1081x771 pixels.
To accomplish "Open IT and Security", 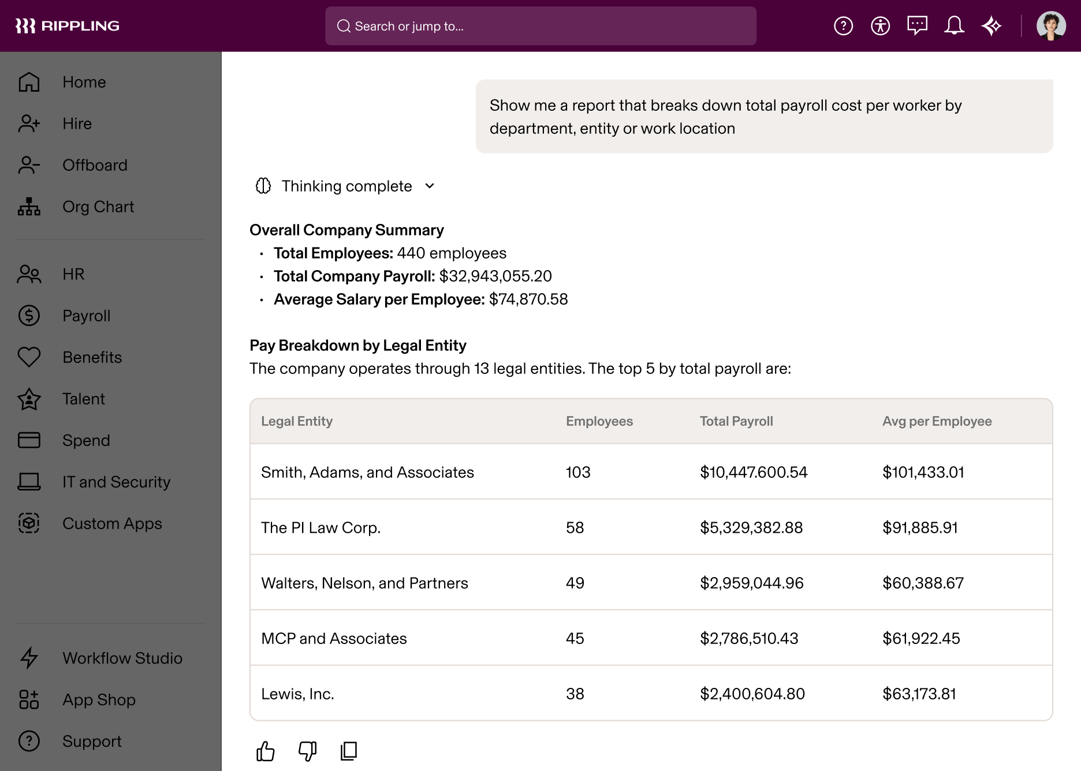I will coord(116,482).
